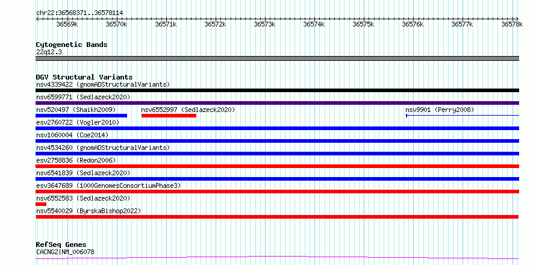Select the nsv520497 blue variant bar
536x265 pixels.
point(81,116)
